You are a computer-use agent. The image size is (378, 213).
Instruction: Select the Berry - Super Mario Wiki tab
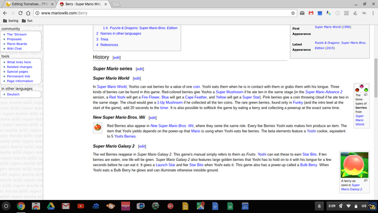(83, 4)
